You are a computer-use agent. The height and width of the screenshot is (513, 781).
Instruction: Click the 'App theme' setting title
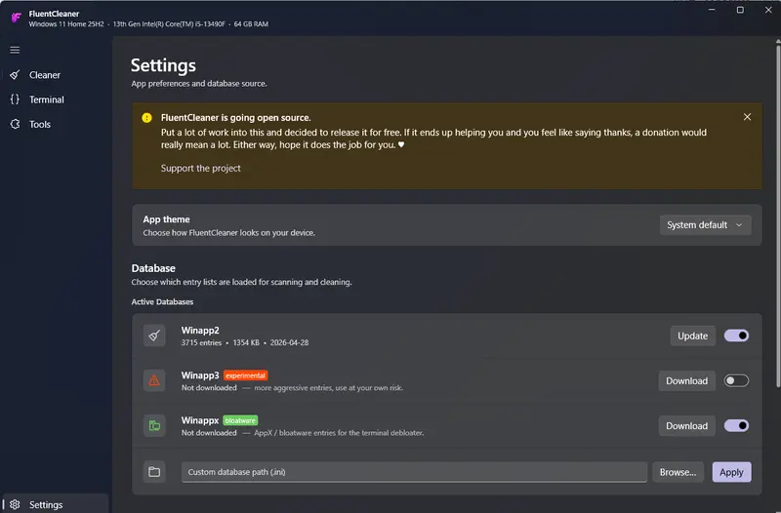click(166, 219)
